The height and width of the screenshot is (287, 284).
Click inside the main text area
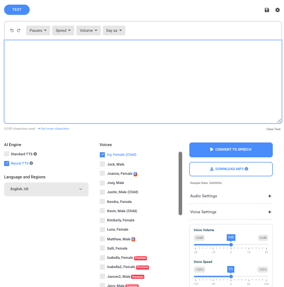[x=143, y=81]
